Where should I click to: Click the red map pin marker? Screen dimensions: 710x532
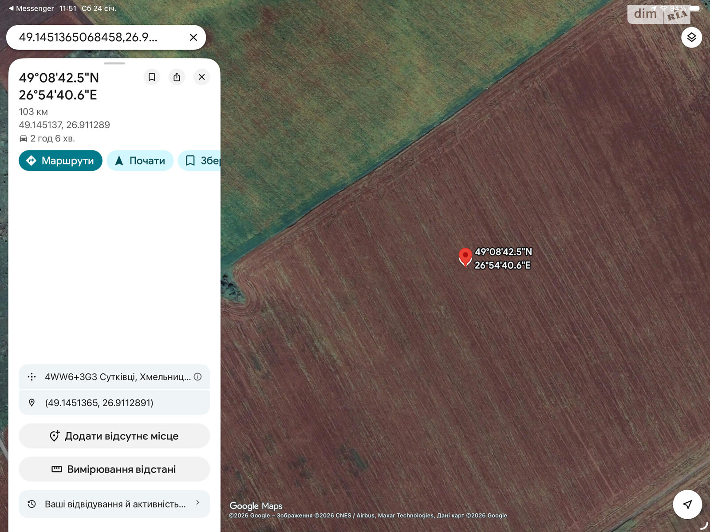(465, 257)
